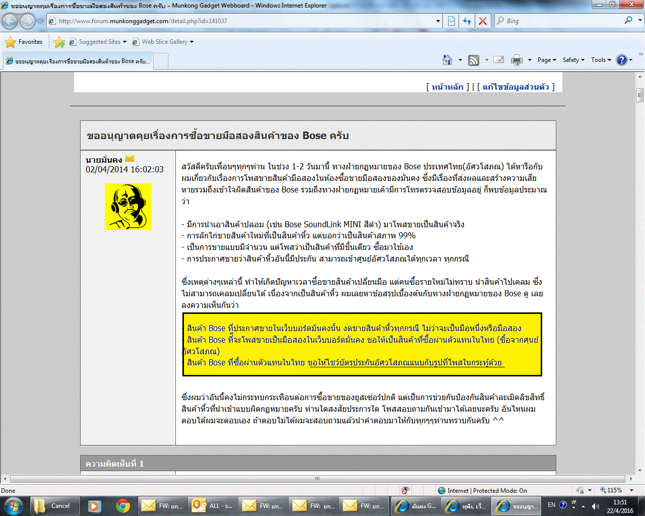Click the blue Help question mark icon
The image size is (645, 516).
pos(622,60)
